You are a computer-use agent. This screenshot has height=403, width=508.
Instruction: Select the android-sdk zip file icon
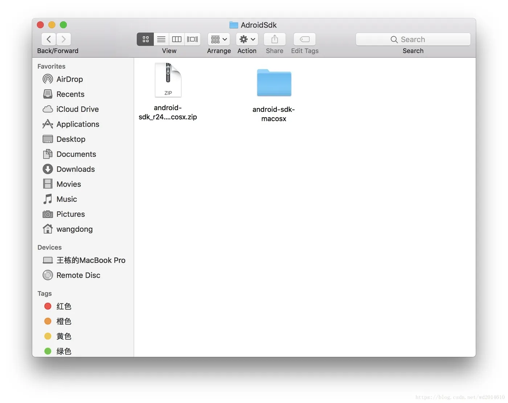tap(168, 80)
